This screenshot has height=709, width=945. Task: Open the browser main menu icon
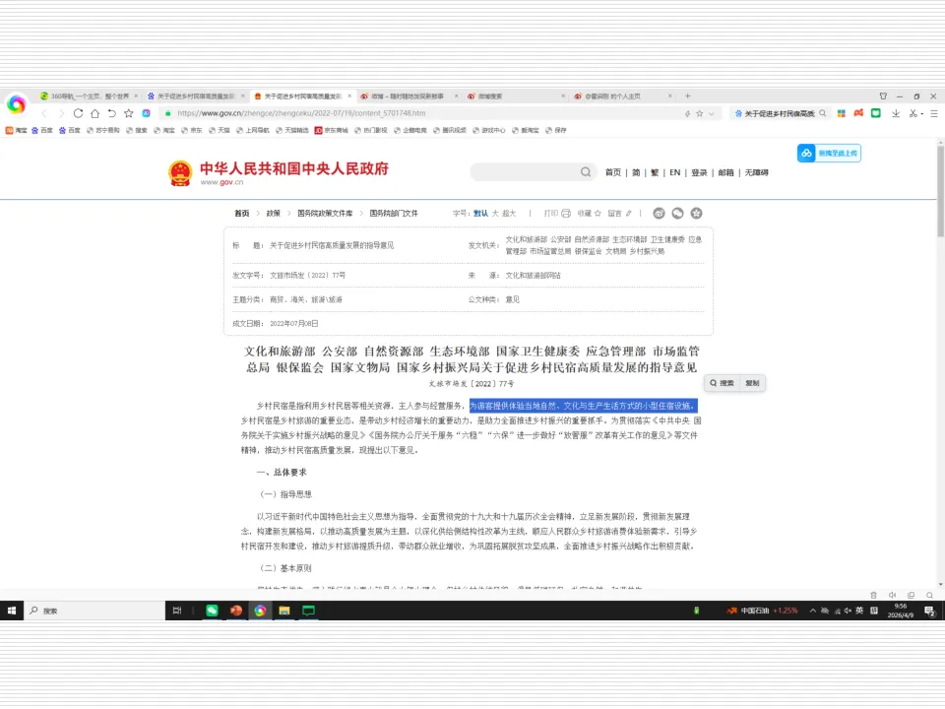pyautogui.click(x=933, y=113)
